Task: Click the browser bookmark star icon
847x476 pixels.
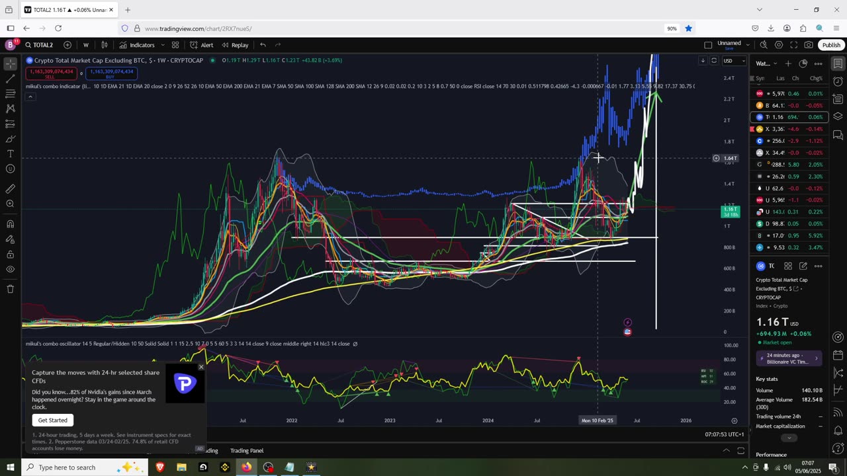Action: [x=688, y=28]
